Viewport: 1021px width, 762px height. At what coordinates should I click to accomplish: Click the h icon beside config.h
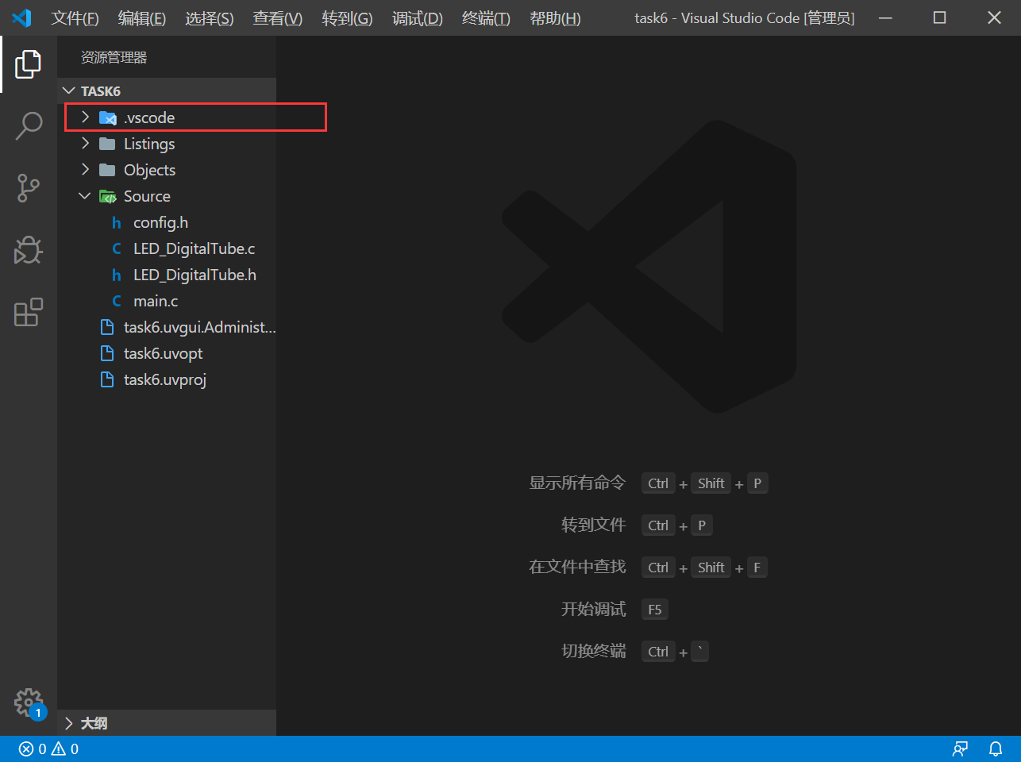point(117,222)
